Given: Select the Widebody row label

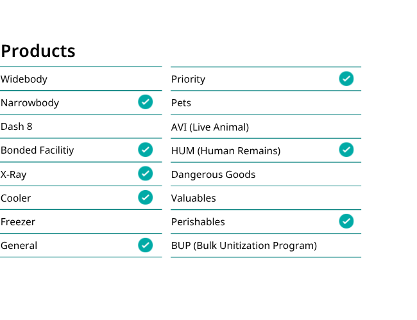Looking at the screenshot, I should click(24, 79).
